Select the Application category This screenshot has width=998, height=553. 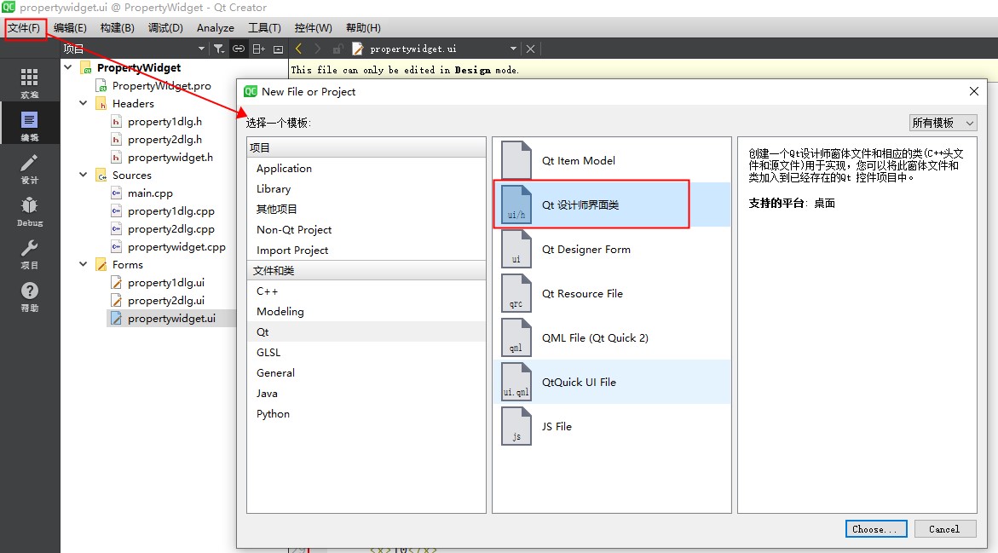[x=366, y=168]
